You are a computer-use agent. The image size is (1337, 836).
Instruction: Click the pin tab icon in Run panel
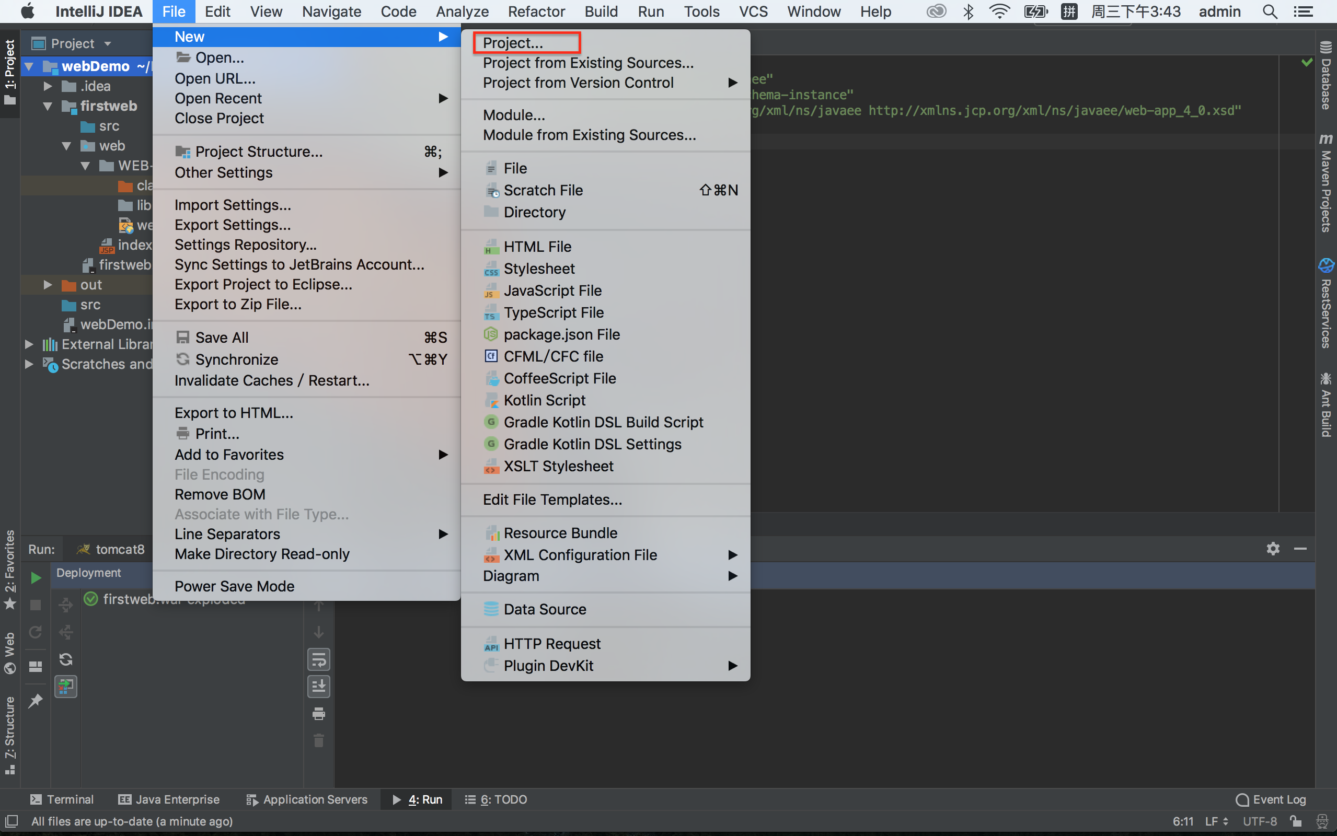point(36,701)
